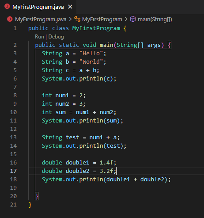Click the Run CodeLens link above main
The image size is (204, 218).
[39, 37]
